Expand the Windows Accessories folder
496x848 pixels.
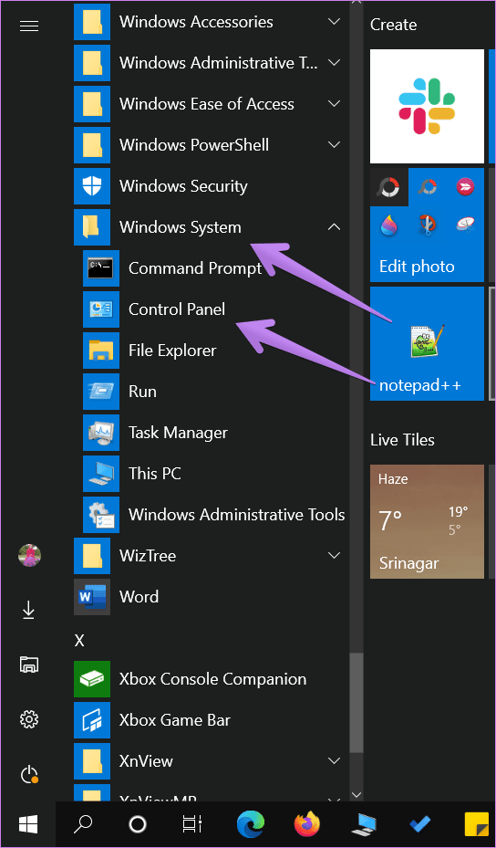click(x=212, y=22)
